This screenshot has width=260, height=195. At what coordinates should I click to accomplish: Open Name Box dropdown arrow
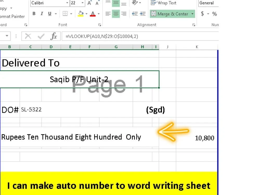point(7,36)
